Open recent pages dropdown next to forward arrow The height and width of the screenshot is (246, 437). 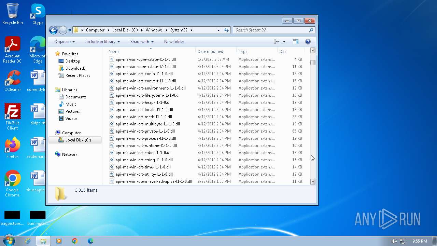[x=70, y=30]
